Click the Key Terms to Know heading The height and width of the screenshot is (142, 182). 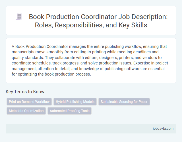25,92
